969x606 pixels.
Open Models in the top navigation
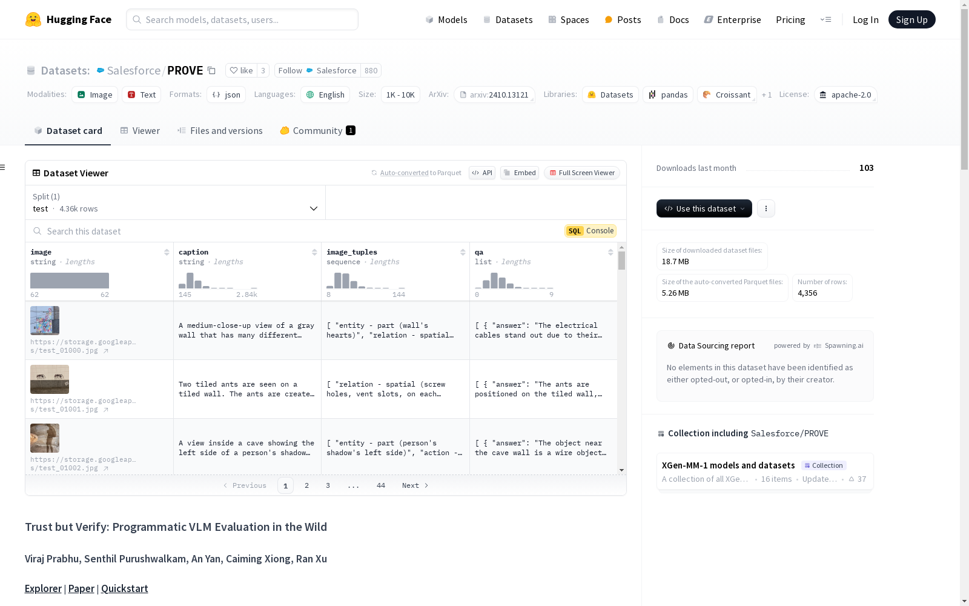tap(446, 19)
